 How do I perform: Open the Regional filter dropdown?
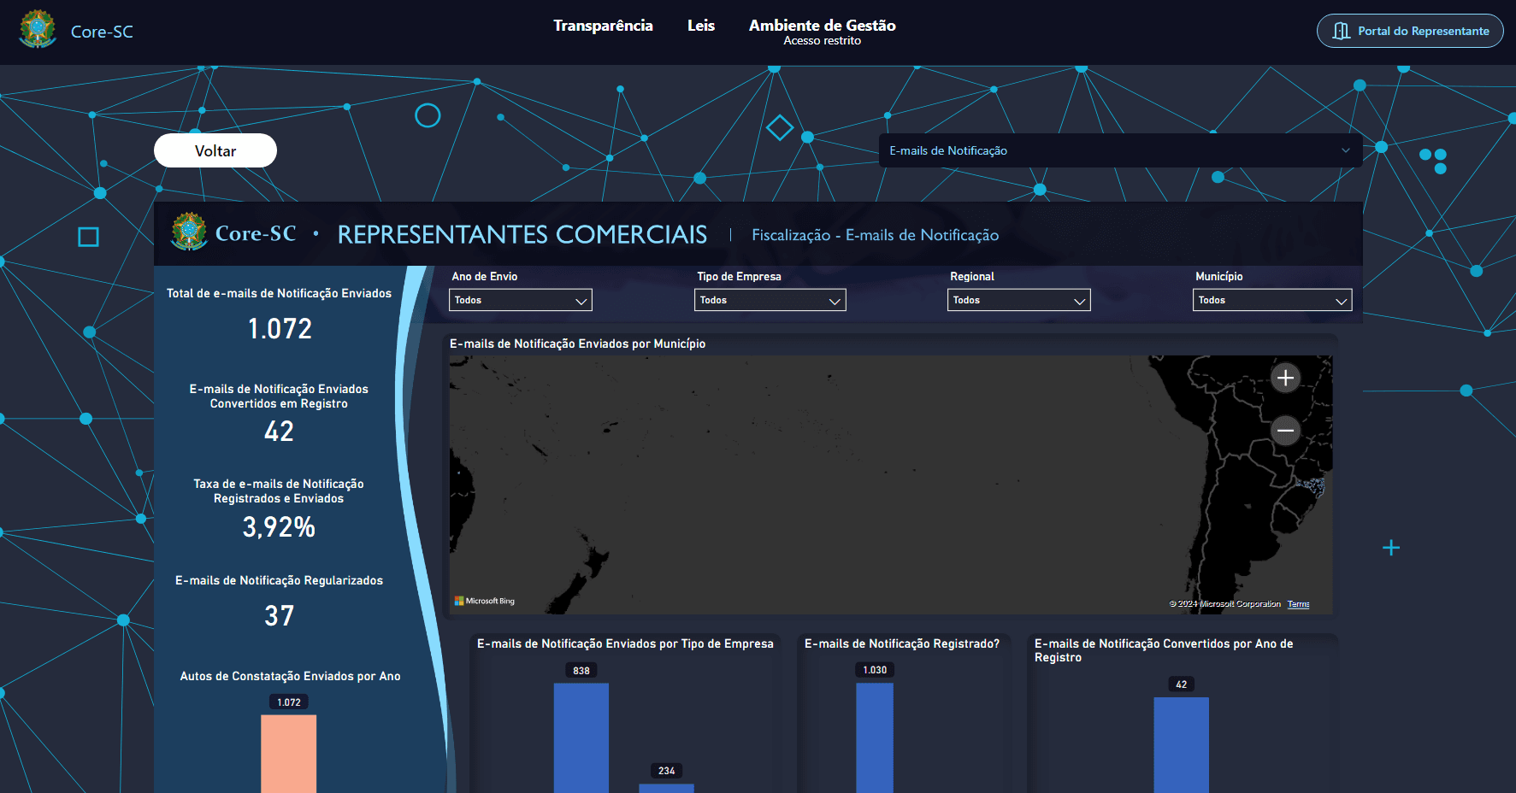point(1018,300)
